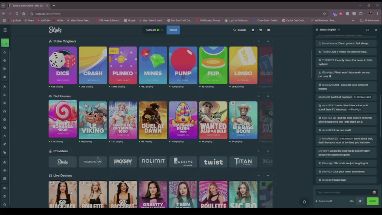Select Pragmatic Play provider

93,162
